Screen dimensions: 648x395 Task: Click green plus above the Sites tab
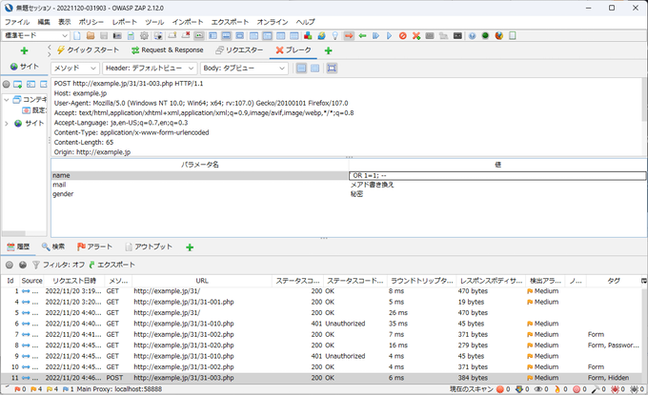(25, 50)
